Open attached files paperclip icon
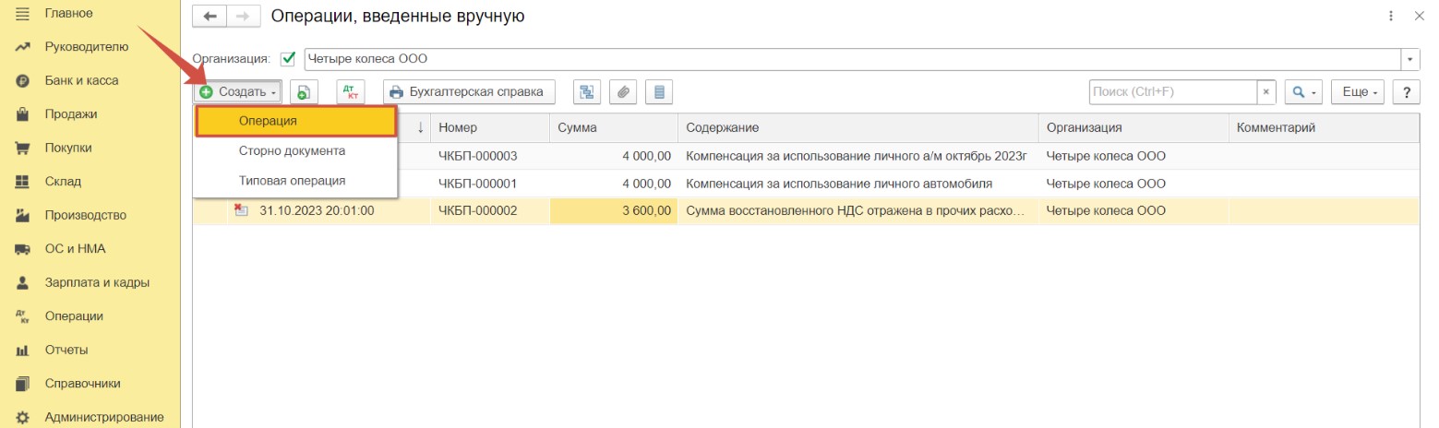The height and width of the screenshot is (428, 1439). click(623, 92)
